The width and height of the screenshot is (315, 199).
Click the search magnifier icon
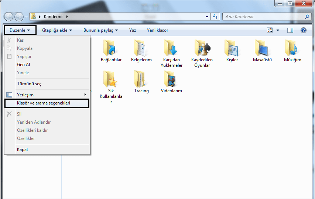pos(307,17)
